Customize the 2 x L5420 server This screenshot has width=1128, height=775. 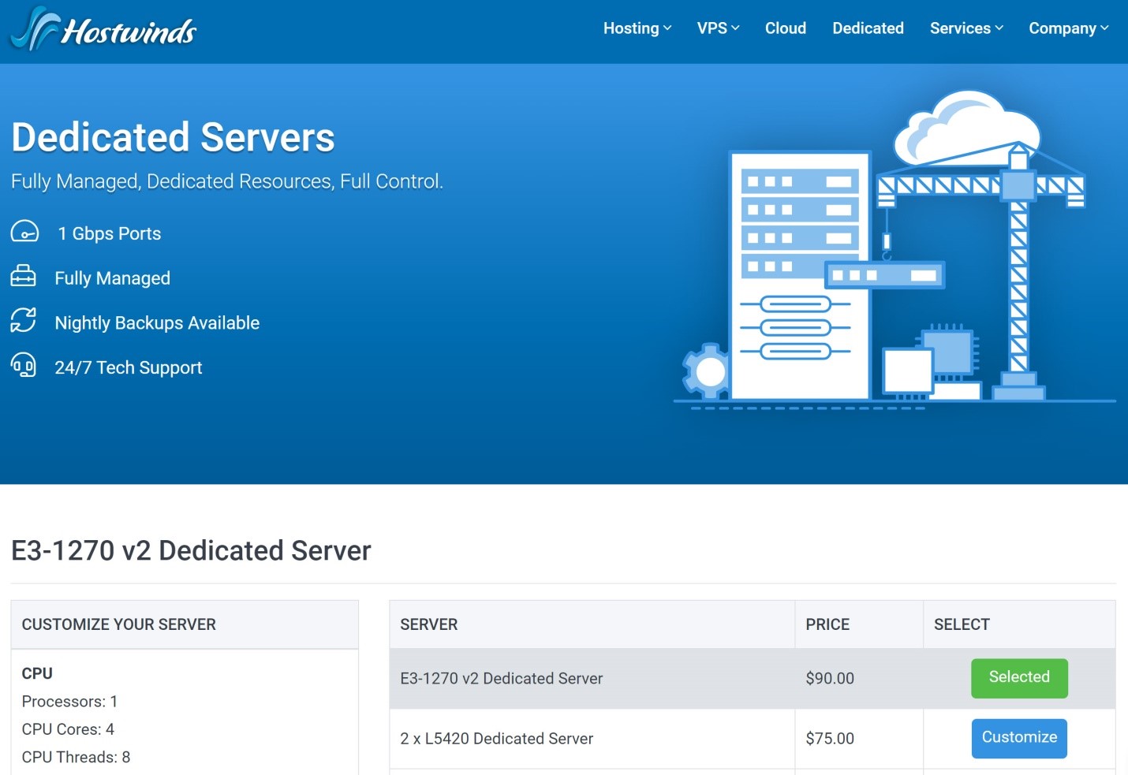pyautogui.click(x=1018, y=738)
